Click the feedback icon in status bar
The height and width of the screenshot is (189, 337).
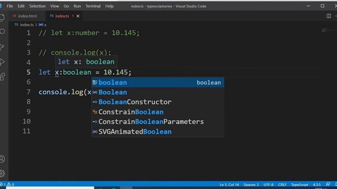(x=328, y=184)
